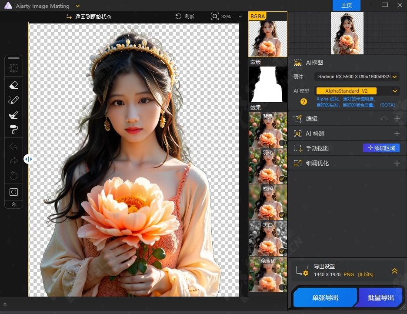The image size is (407, 314).
Task: Select the RGBA preview thumbnail
Action: tap(267, 34)
